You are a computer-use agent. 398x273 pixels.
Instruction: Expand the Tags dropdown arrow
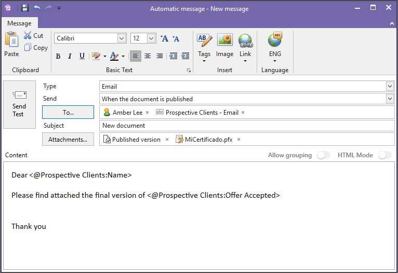pyautogui.click(x=204, y=61)
